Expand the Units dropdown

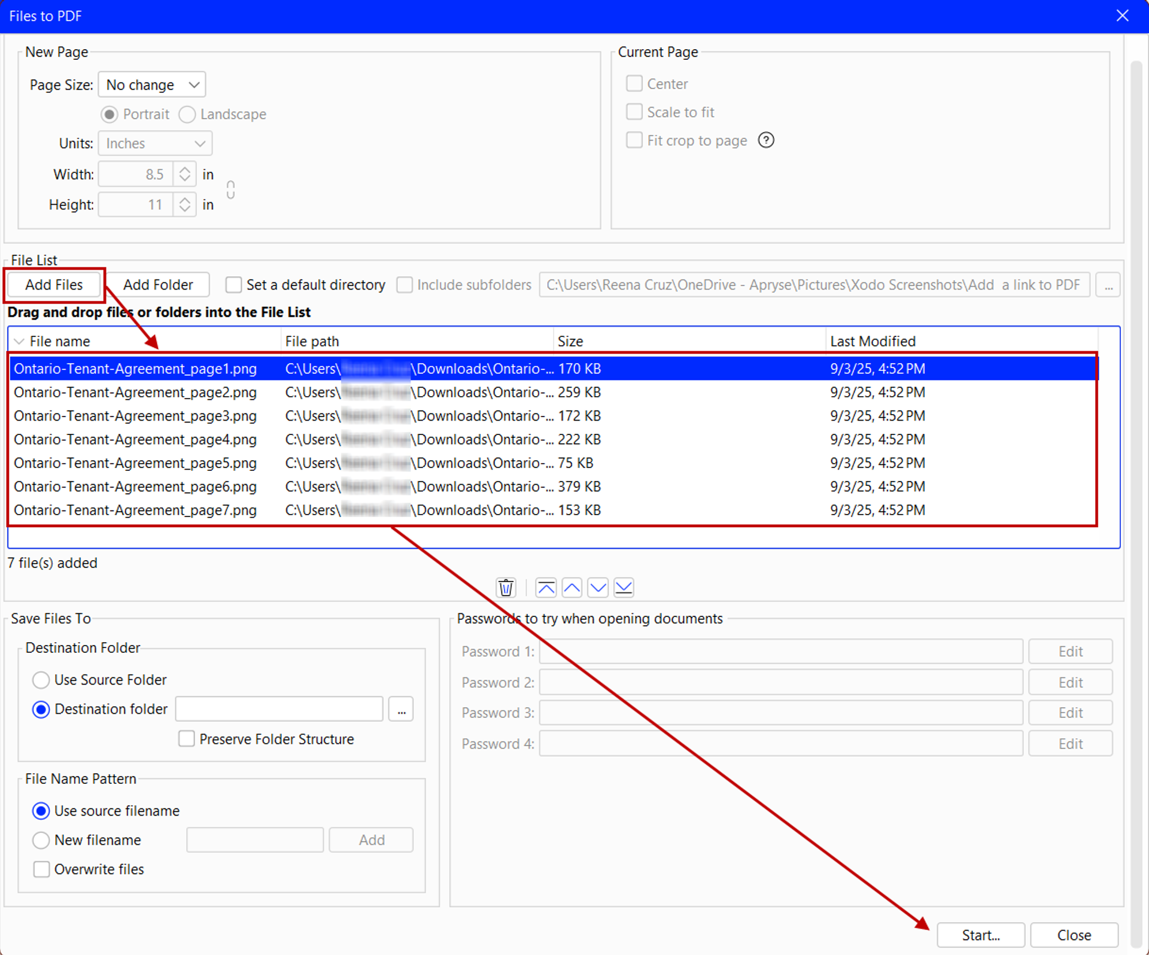(x=155, y=144)
